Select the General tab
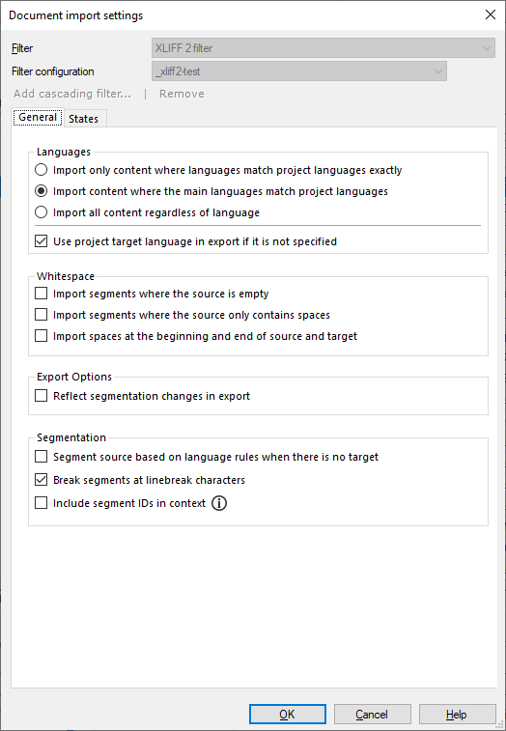Viewport: 506px width, 731px height. (x=38, y=117)
